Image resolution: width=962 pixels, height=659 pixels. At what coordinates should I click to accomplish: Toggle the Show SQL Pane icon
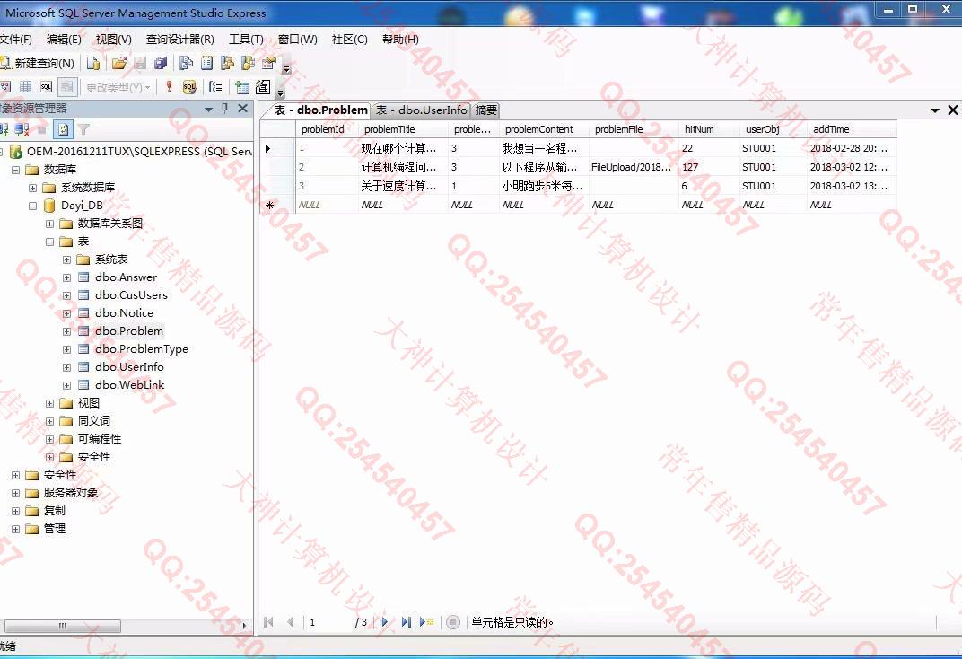click(47, 87)
